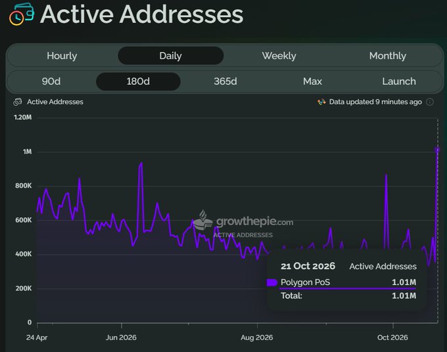Switch to the Monthly interval tab

[388, 56]
